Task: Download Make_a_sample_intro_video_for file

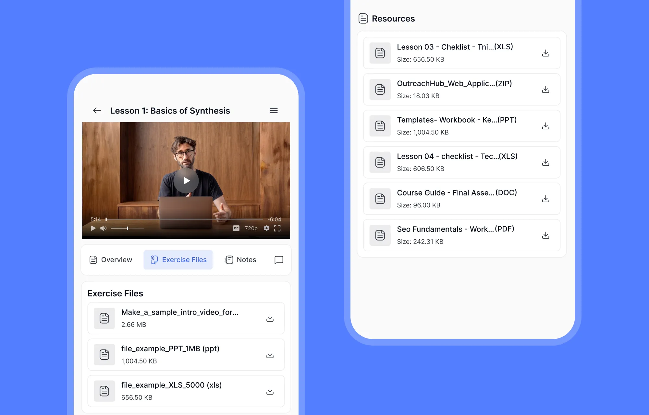Action: [270, 318]
